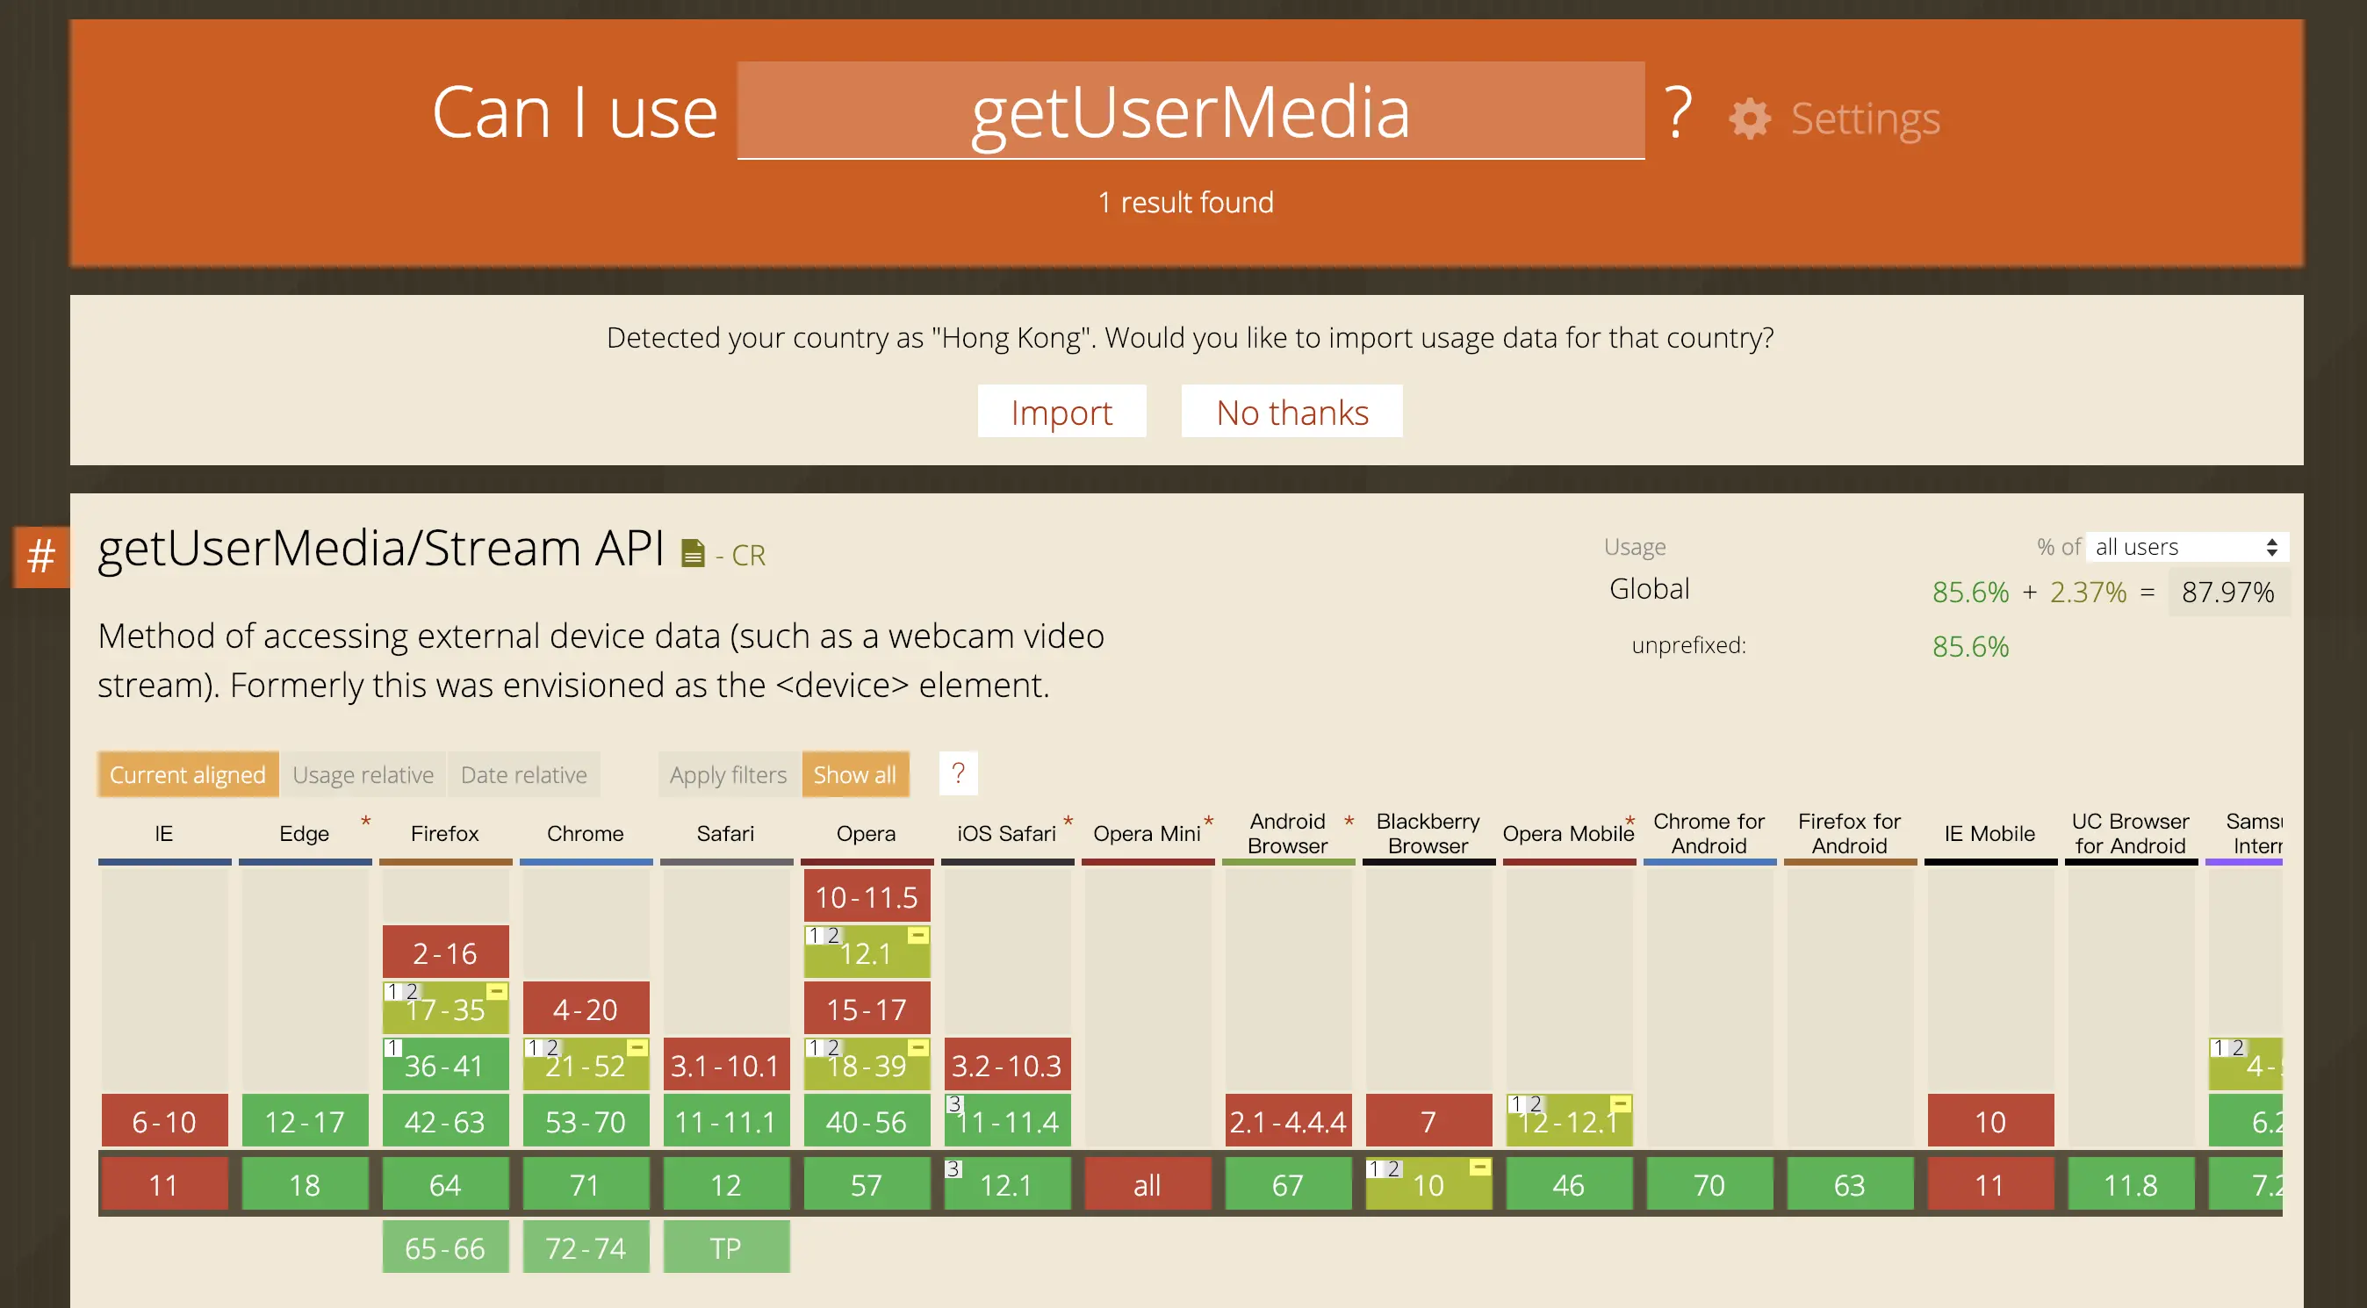Viewport: 2367px width, 1308px height.
Task: Switch to Usage relative view
Action: click(x=363, y=774)
